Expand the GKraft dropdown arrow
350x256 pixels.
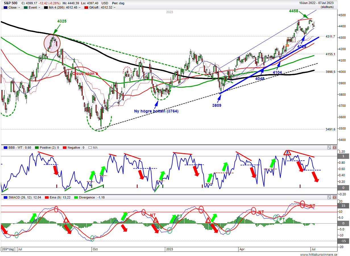pyautogui.click(x=115, y=7)
